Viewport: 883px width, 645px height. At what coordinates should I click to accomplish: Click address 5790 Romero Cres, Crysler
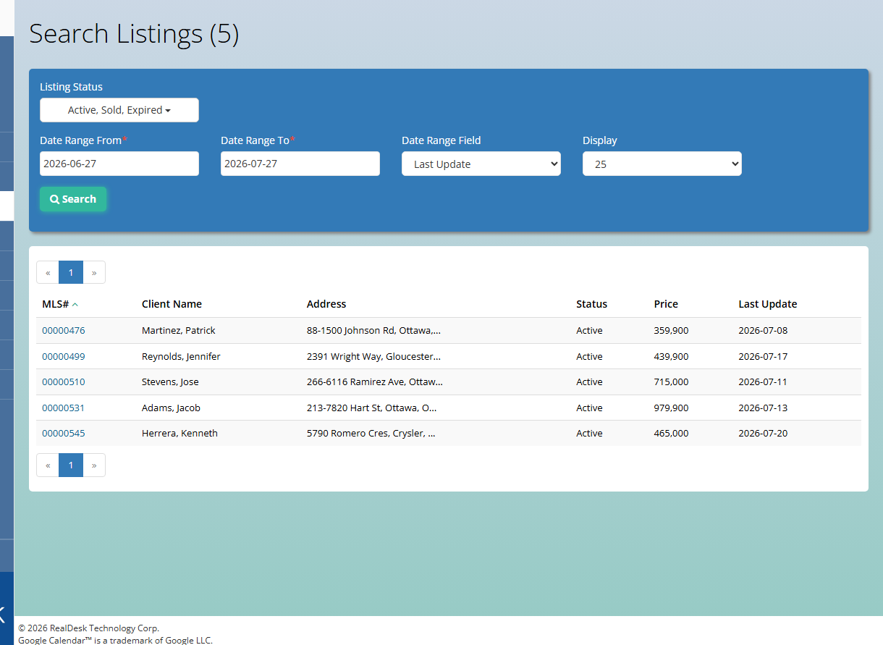[x=371, y=433]
